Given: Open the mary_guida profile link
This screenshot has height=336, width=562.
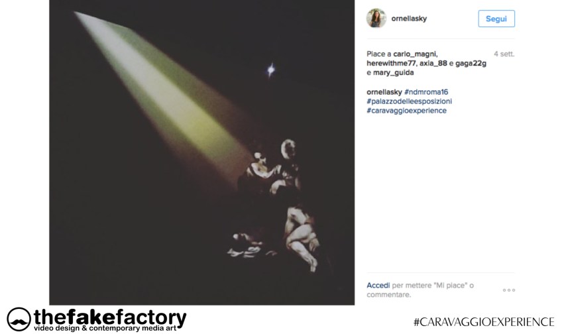Looking at the screenshot, I should (393, 73).
